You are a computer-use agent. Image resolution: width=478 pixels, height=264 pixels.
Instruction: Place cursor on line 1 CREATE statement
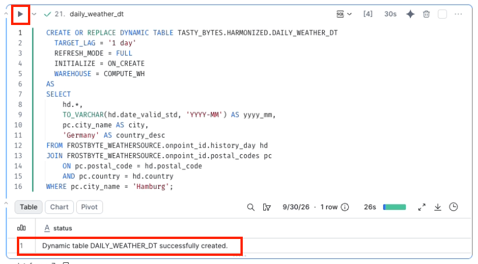192,33
